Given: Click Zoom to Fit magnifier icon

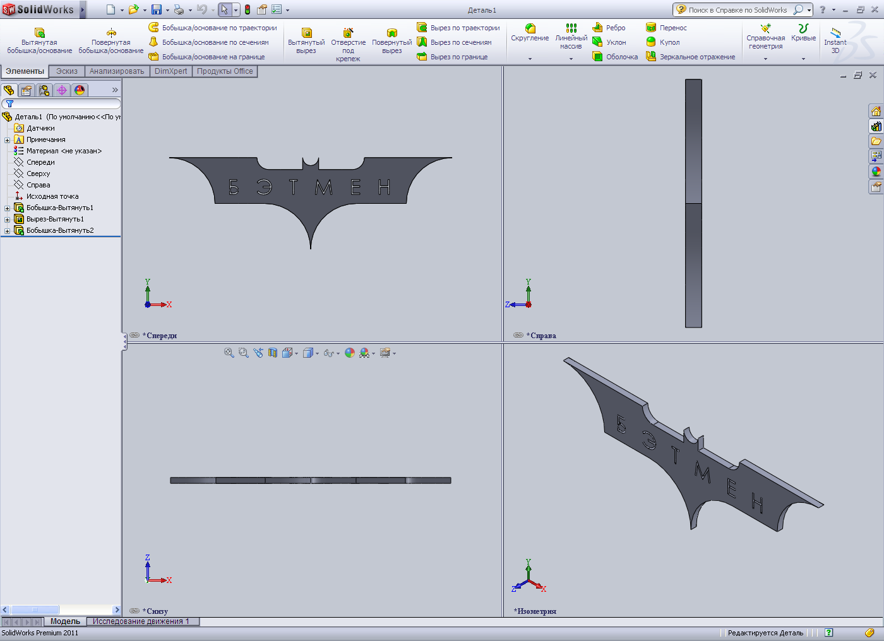Looking at the screenshot, I should click(x=229, y=353).
